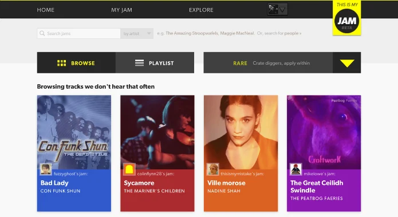Search example The Amazing Stroopwafels
Screen dimensions: 398x217
coord(192,33)
